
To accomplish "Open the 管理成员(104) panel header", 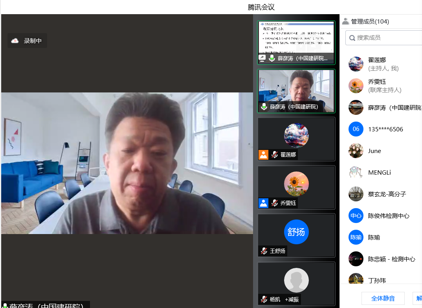I will click(x=370, y=22).
